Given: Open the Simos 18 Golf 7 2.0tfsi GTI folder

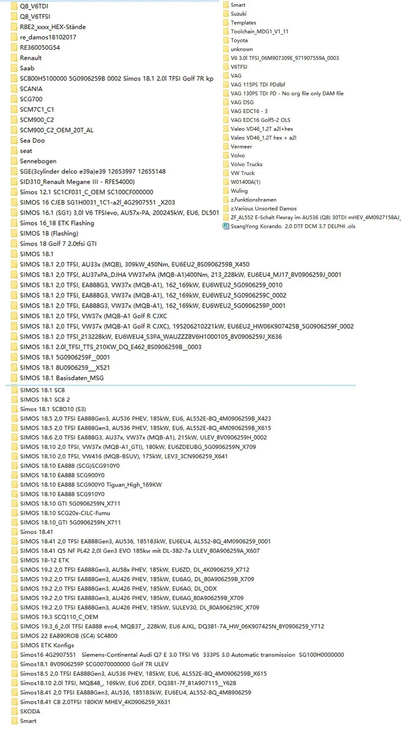Looking at the screenshot, I should pyautogui.click(x=58, y=244).
